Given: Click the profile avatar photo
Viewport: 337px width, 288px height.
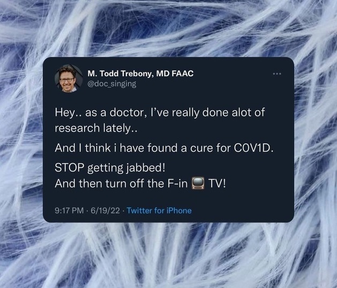Looking at the screenshot, I should click(x=68, y=79).
